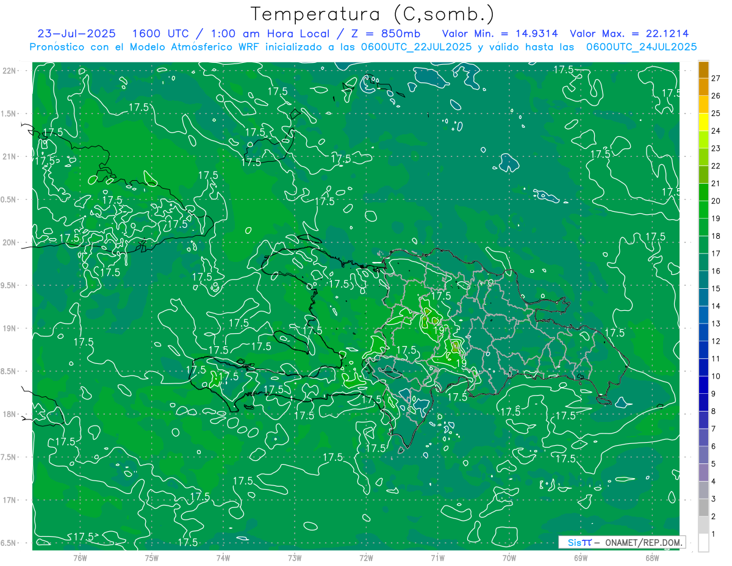Click the 22N latitude axis label

coord(10,70)
